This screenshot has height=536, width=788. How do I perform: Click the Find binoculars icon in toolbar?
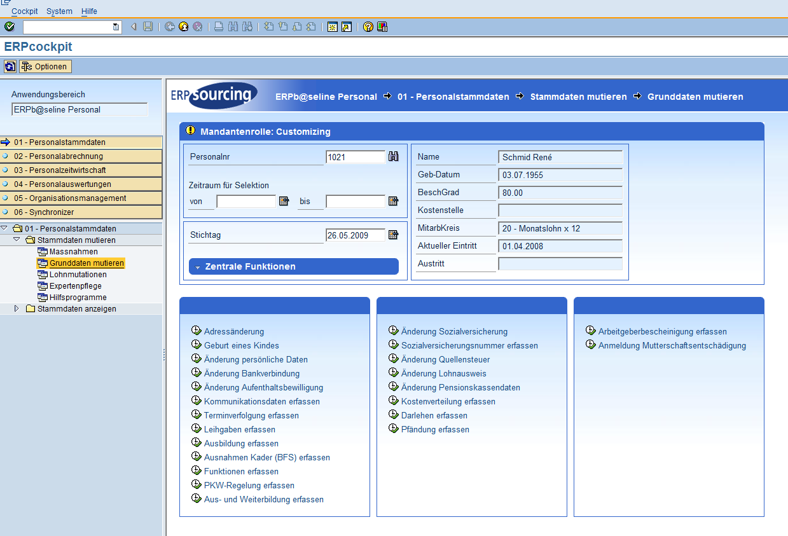point(233,27)
